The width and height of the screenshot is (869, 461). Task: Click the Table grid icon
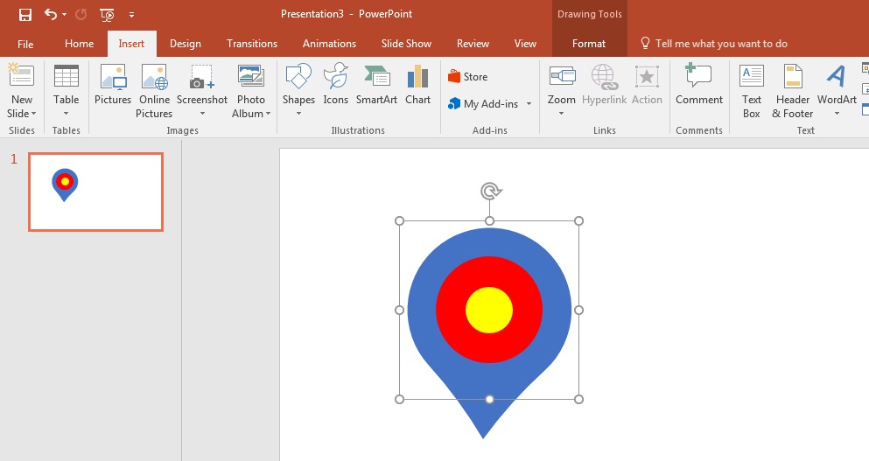point(66,76)
